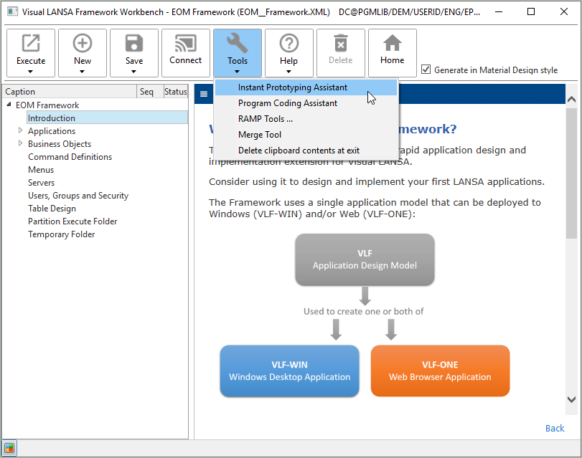Open the Help dropdown arrow
The image size is (582, 458).
(x=288, y=72)
